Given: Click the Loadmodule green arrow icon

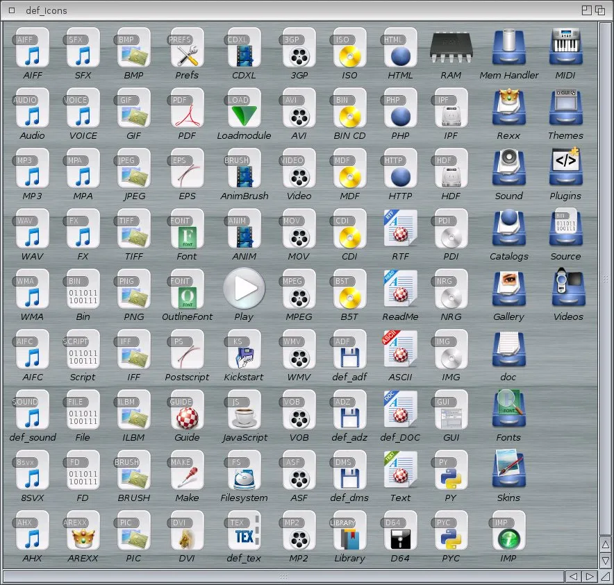Looking at the screenshot, I should point(244,109).
